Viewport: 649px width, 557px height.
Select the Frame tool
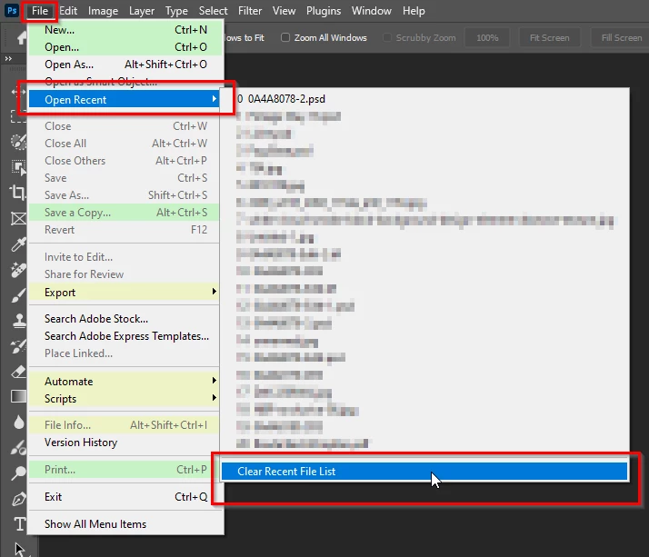18,218
